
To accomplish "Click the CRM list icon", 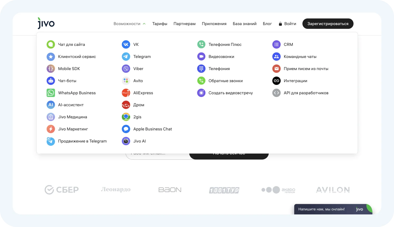I will tap(277, 45).
